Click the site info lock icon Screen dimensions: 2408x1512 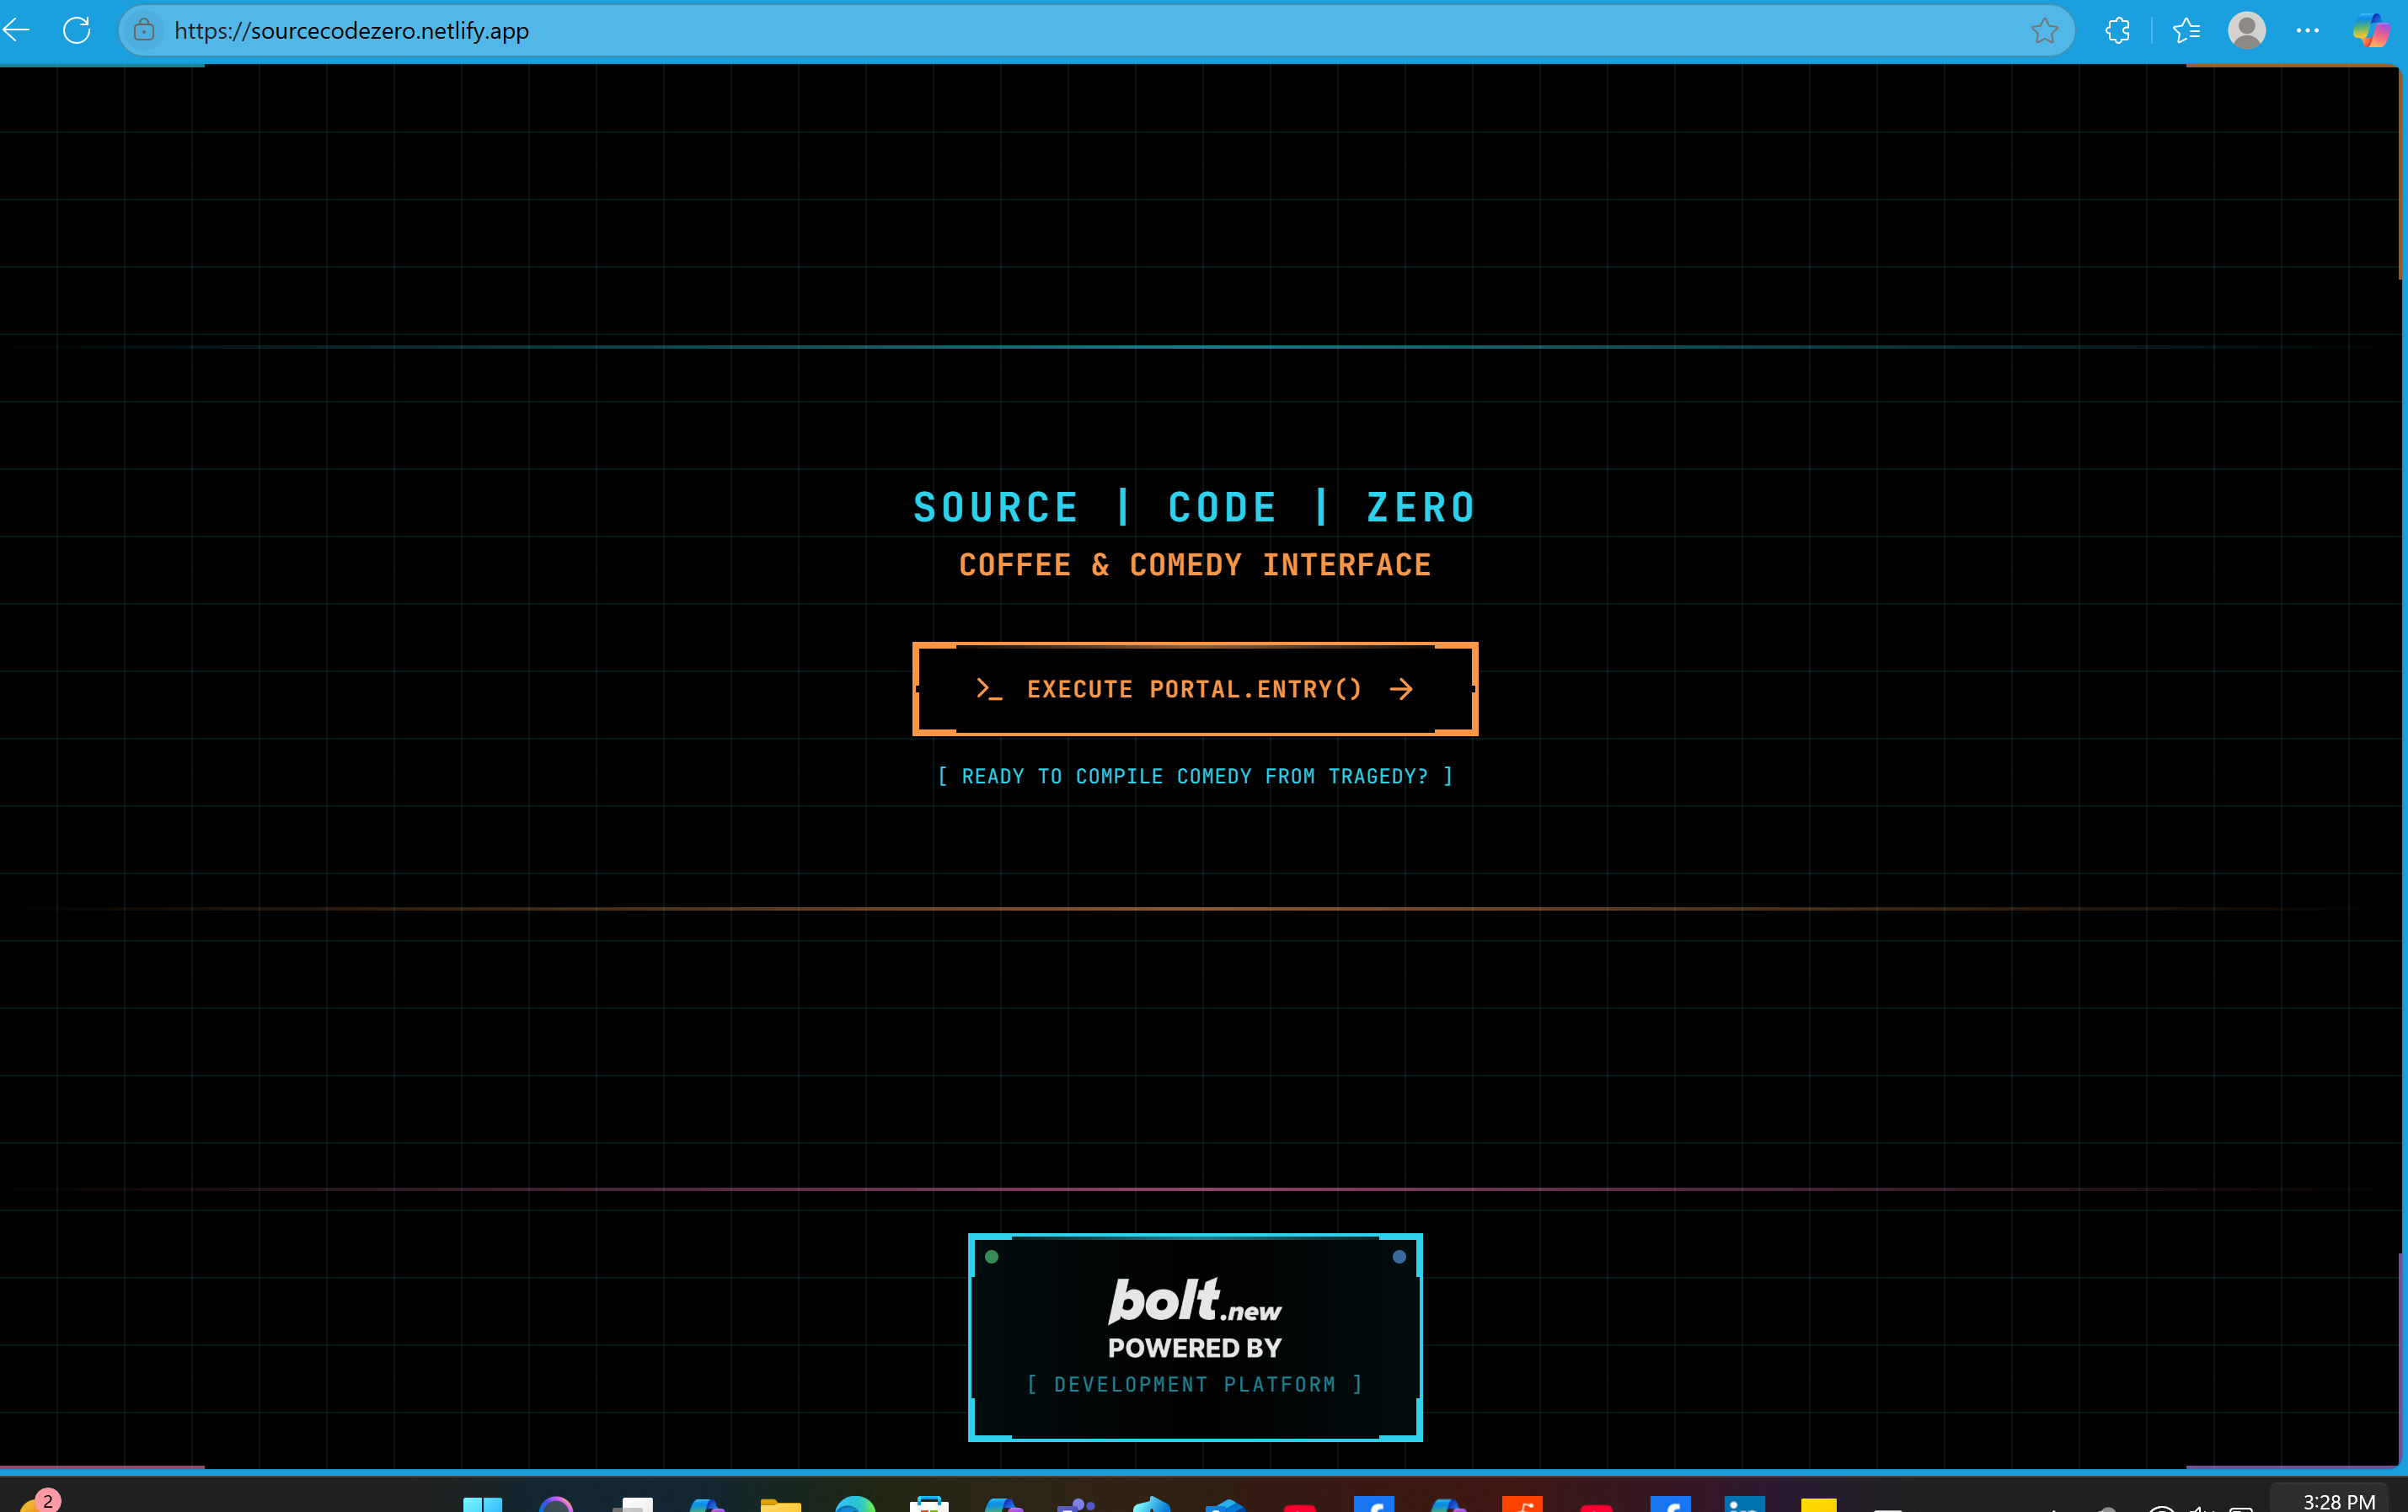tap(144, 30)
